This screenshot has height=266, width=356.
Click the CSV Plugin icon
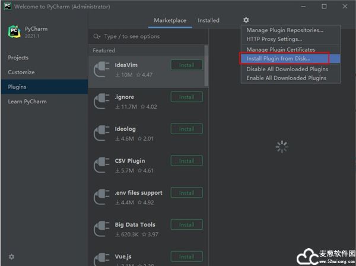(101, 165)
